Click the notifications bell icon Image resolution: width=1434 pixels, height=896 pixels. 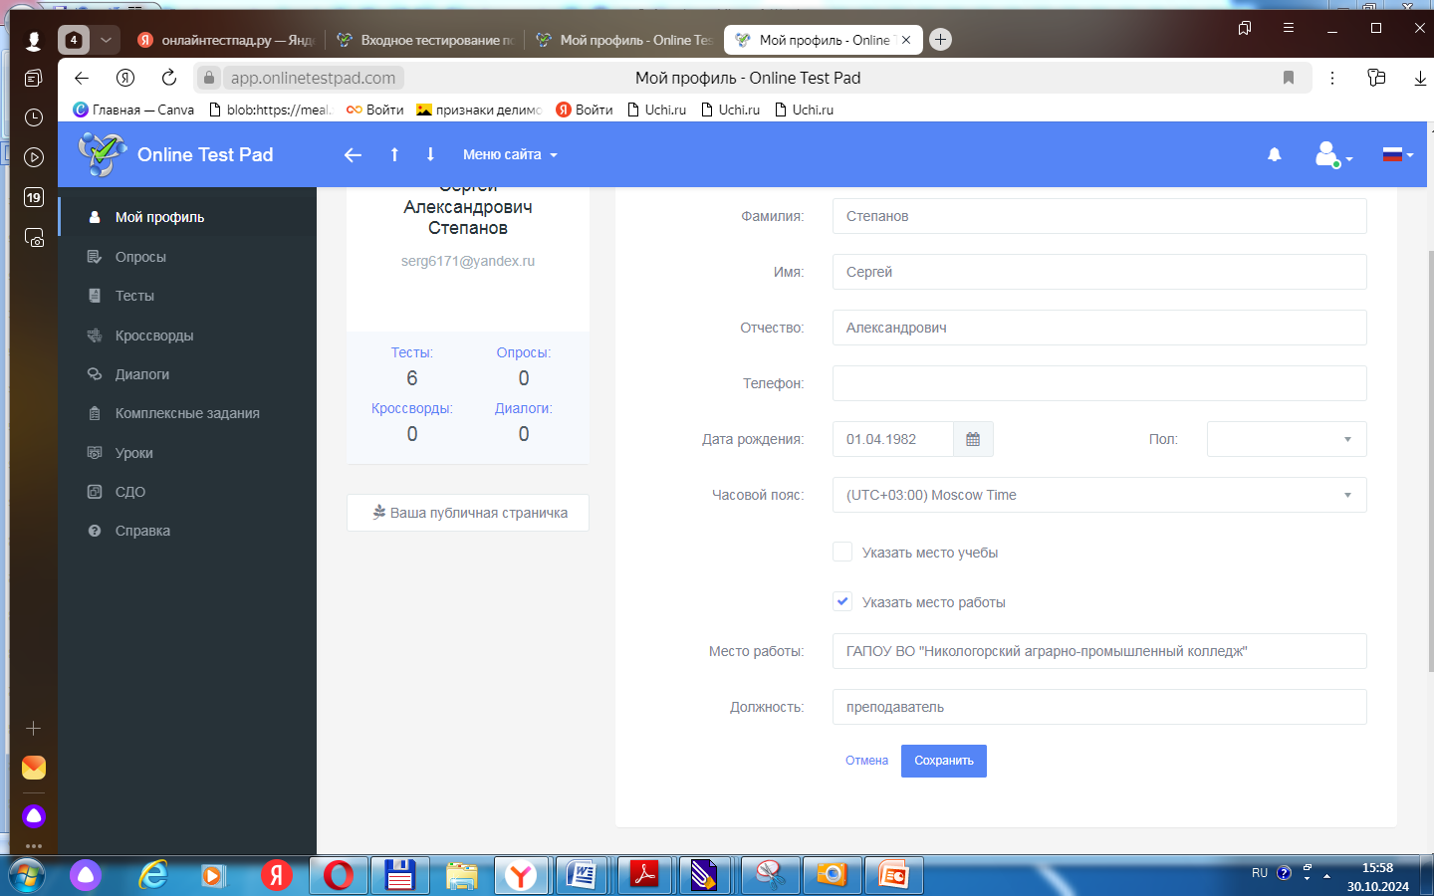tap(1274, 154)
